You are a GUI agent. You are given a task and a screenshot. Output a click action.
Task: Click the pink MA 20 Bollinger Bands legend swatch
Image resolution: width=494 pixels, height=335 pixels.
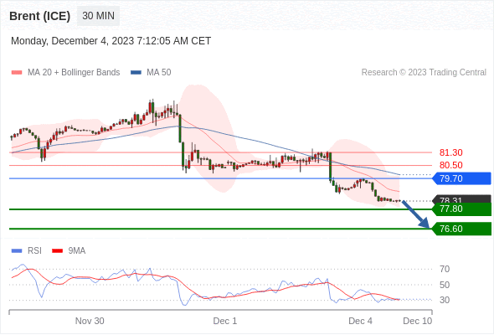(x=17, y=73)
